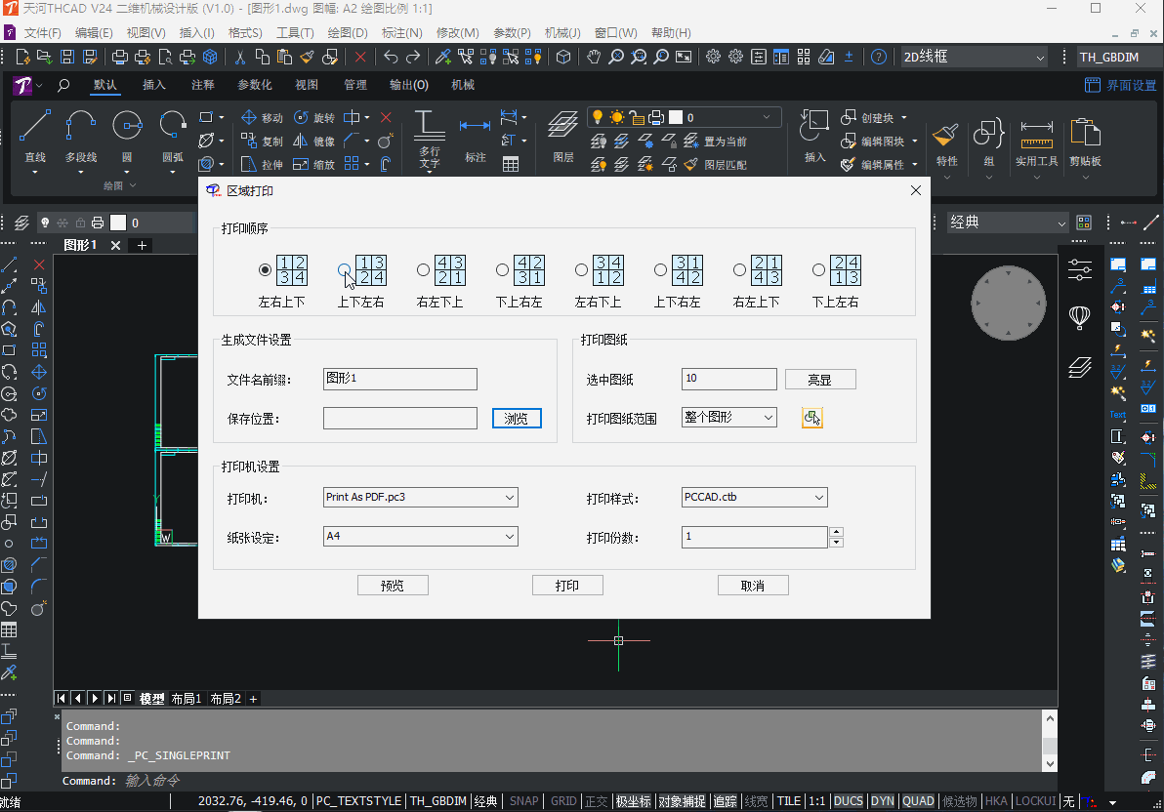Click the 保存位置 input field
Screen dimensions: 1164x812
point(400,418)
